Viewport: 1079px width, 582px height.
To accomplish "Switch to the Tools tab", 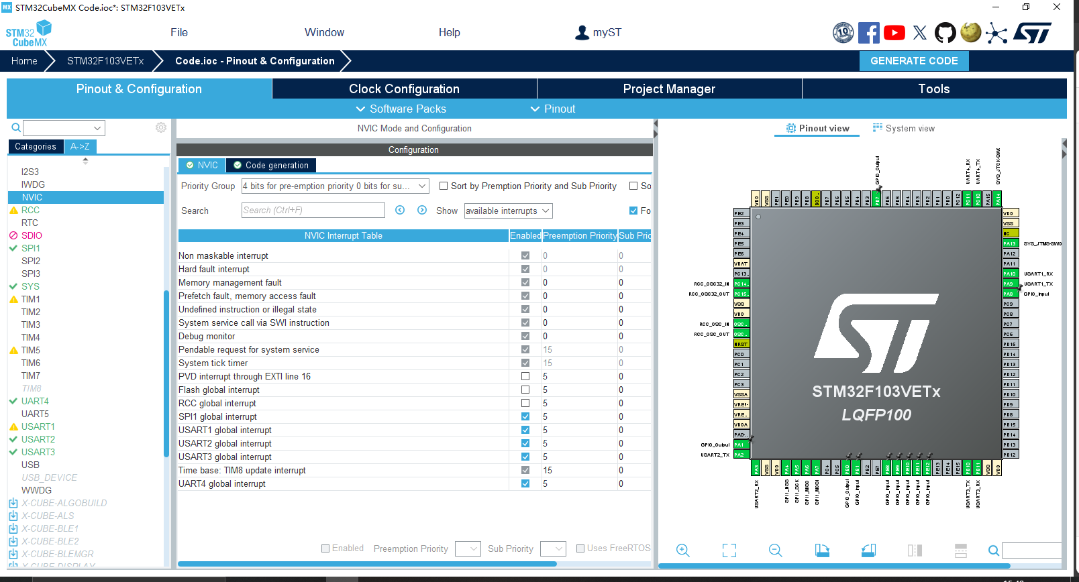I will 934,89.
